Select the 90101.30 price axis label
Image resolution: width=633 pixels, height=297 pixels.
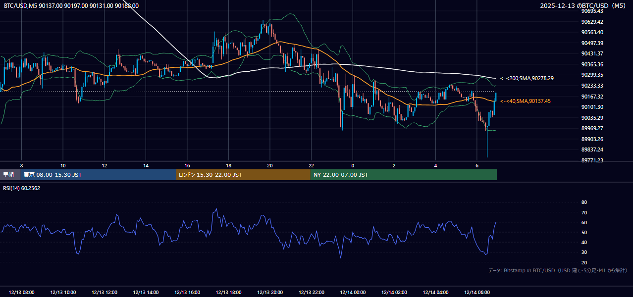click(592, 107)
